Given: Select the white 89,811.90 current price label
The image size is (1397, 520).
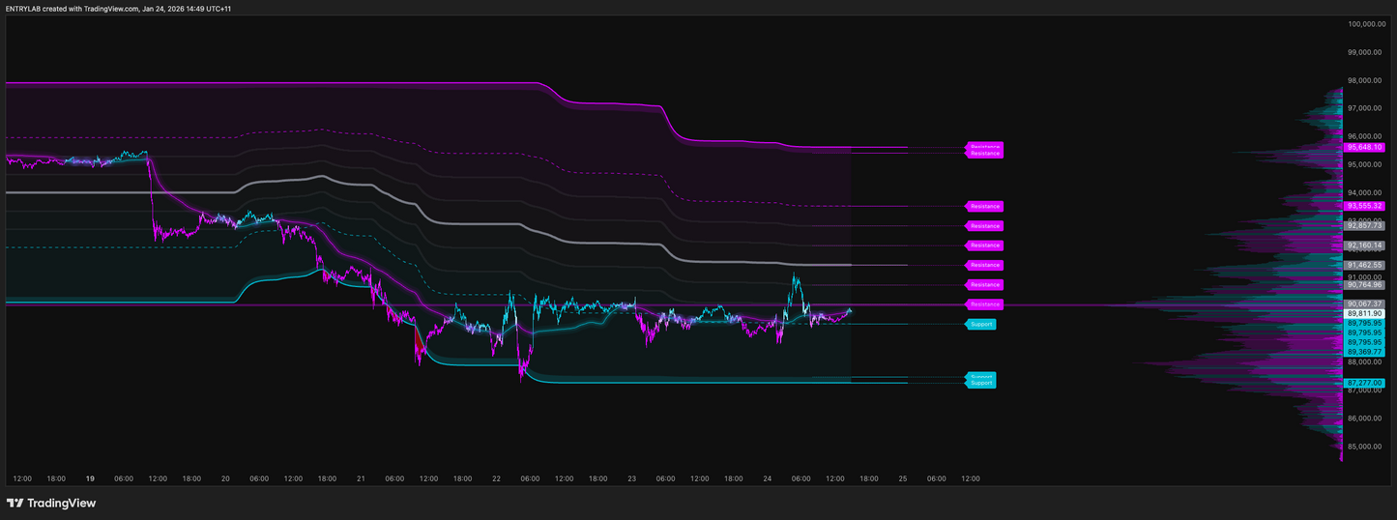Looking at the screenshot, I should coord(1364,314).
